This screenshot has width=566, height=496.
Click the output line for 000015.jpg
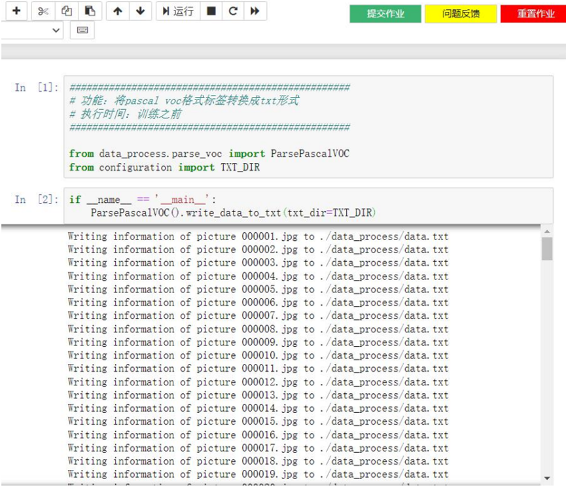click(258, 421)
